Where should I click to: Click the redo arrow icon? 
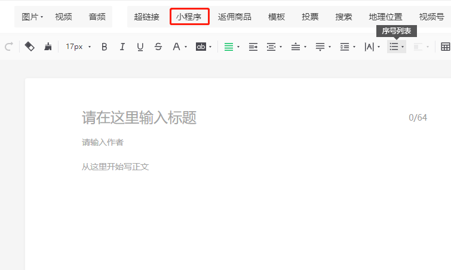pos(8,47)
